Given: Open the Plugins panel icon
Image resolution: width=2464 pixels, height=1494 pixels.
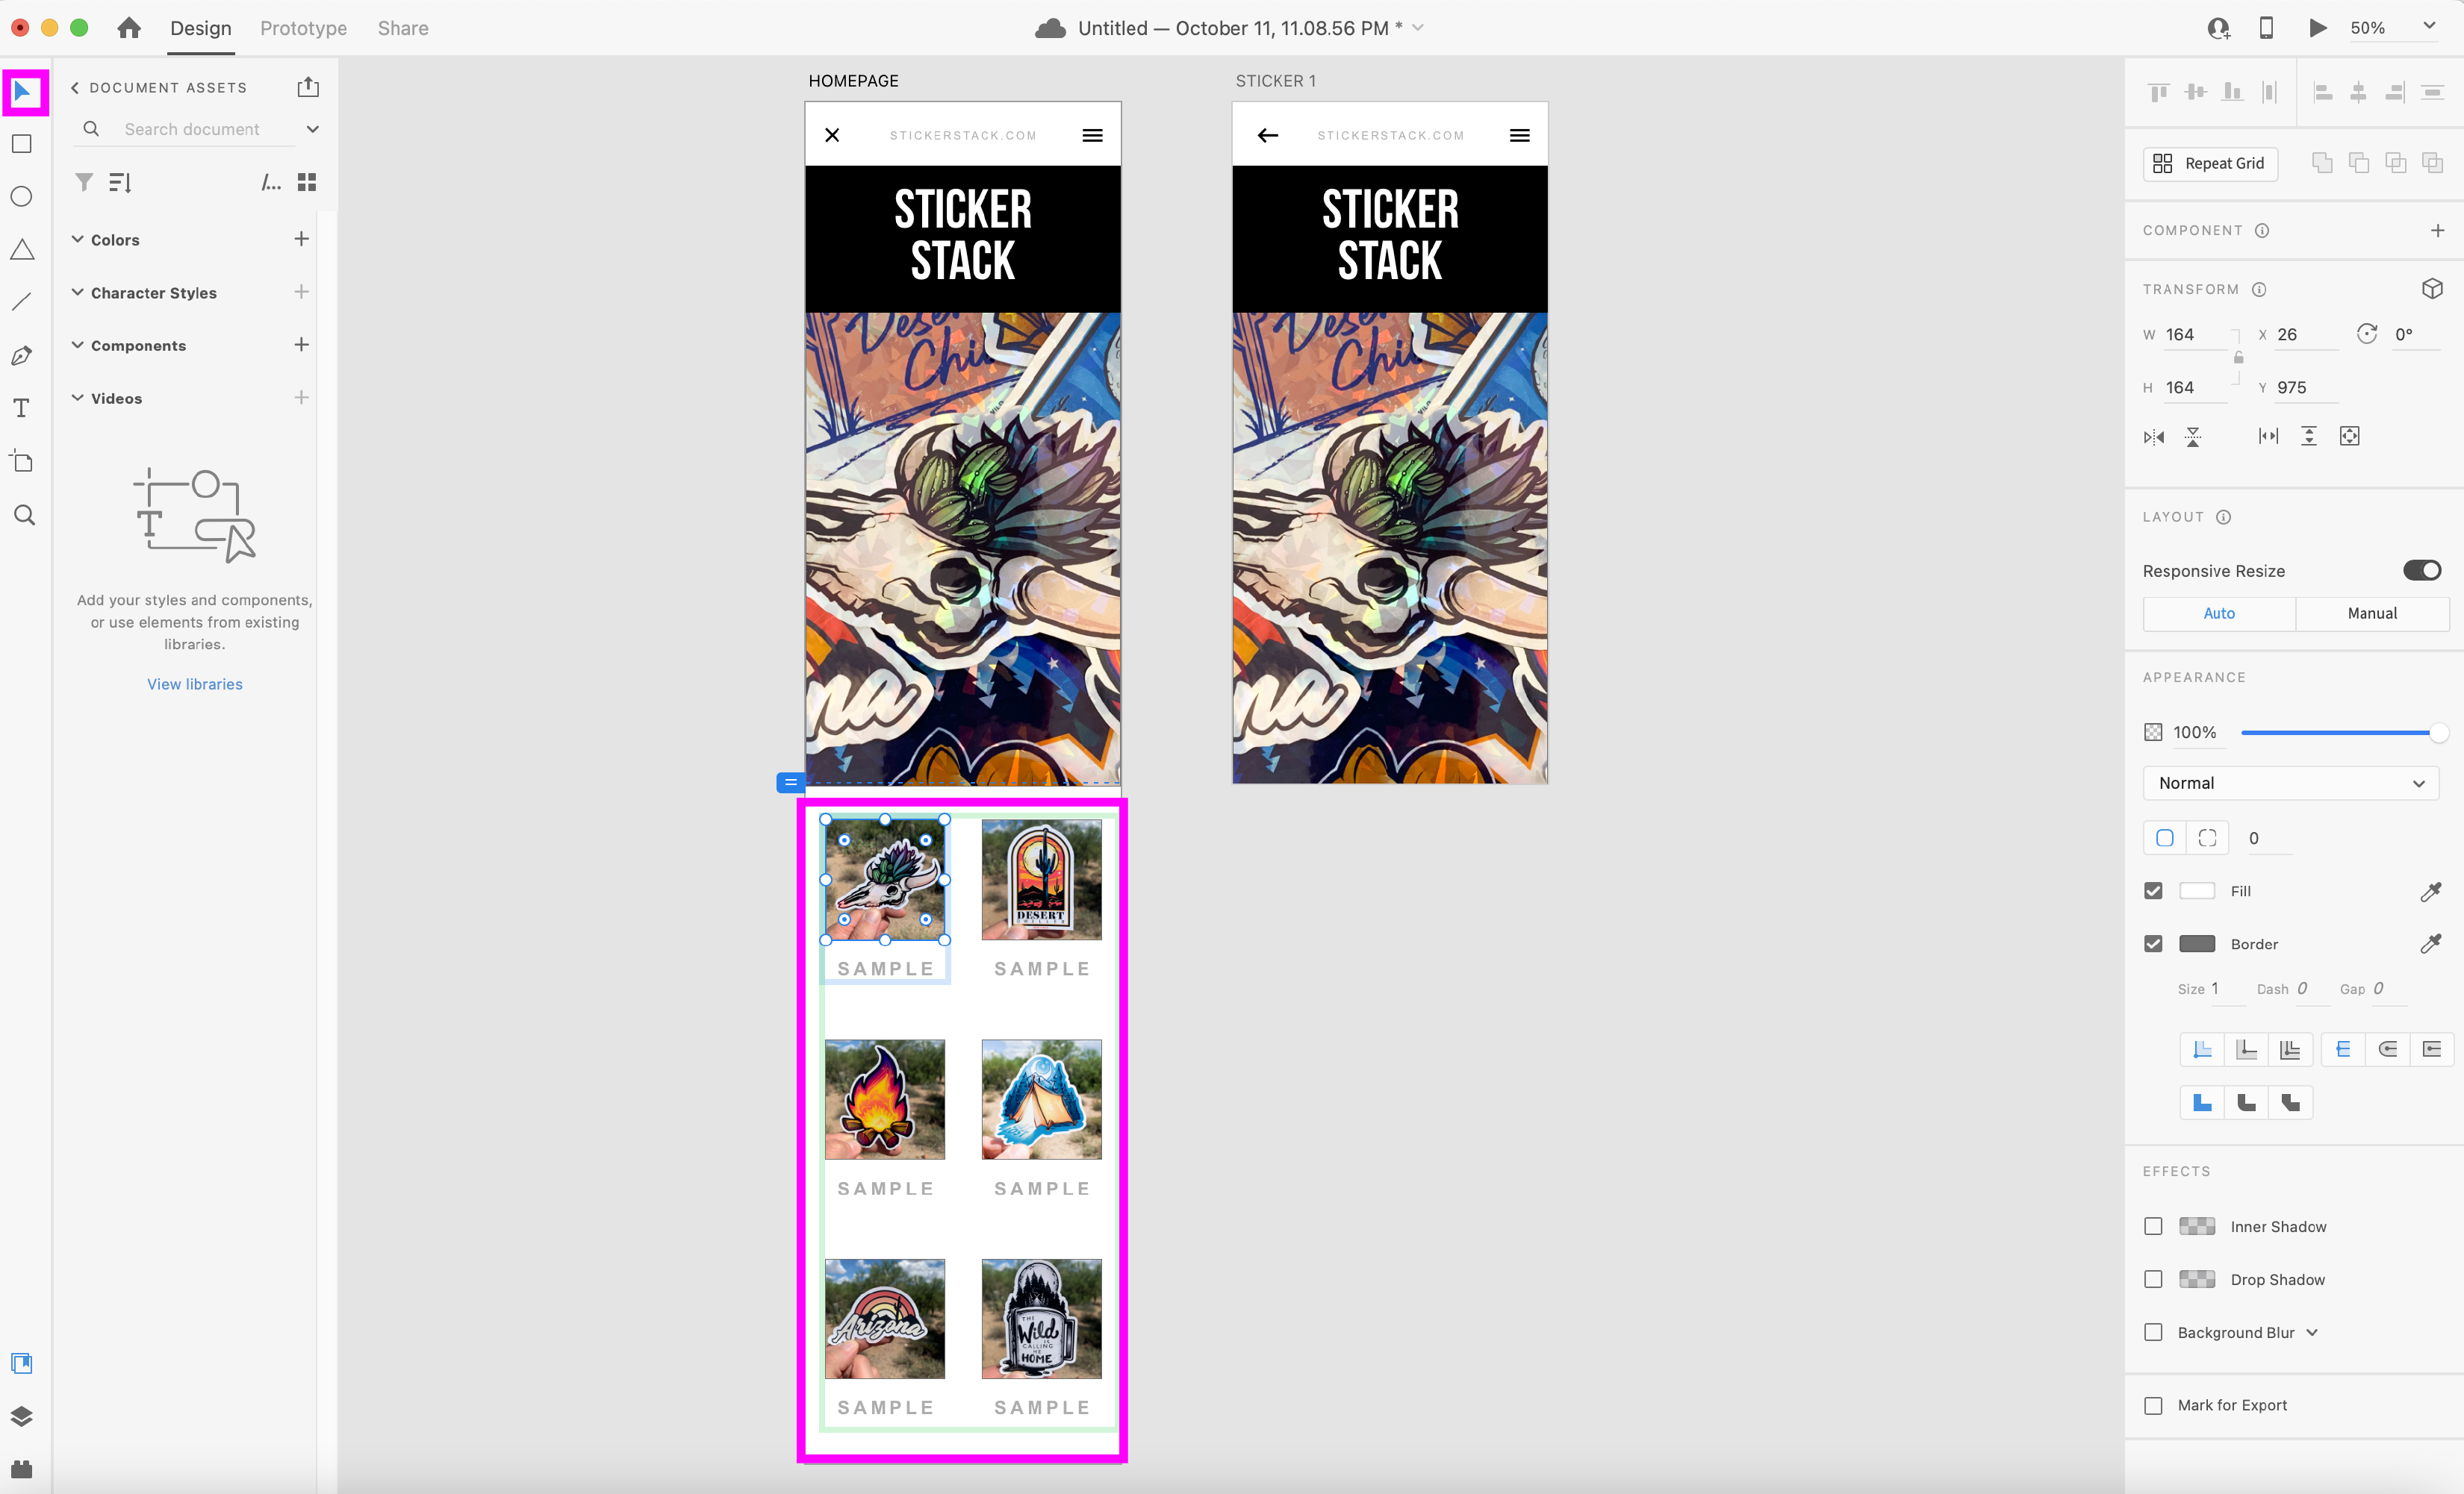Looking at the screenshot, I should click(22, 1469).
